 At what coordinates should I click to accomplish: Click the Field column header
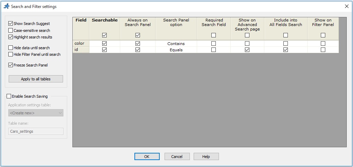[x=81, y=28]
